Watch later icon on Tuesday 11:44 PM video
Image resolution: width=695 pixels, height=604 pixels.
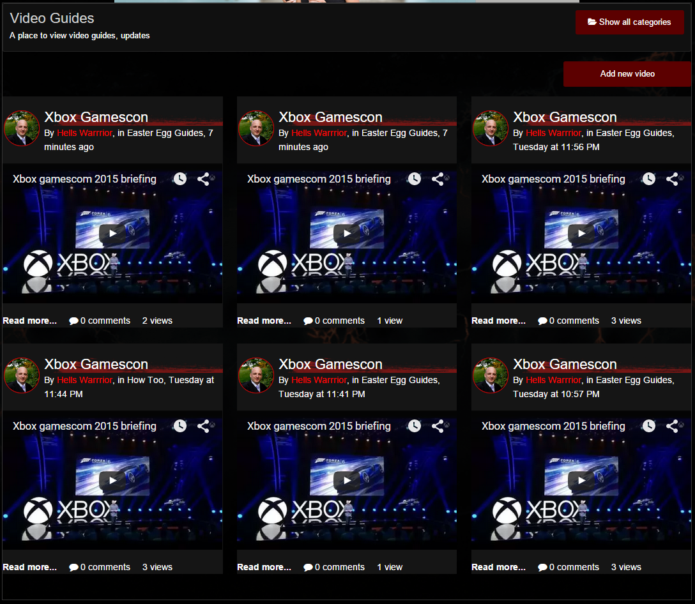click(180, 427)
